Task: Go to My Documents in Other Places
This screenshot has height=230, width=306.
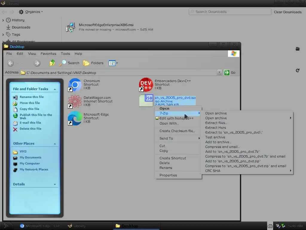Action: 30,158
